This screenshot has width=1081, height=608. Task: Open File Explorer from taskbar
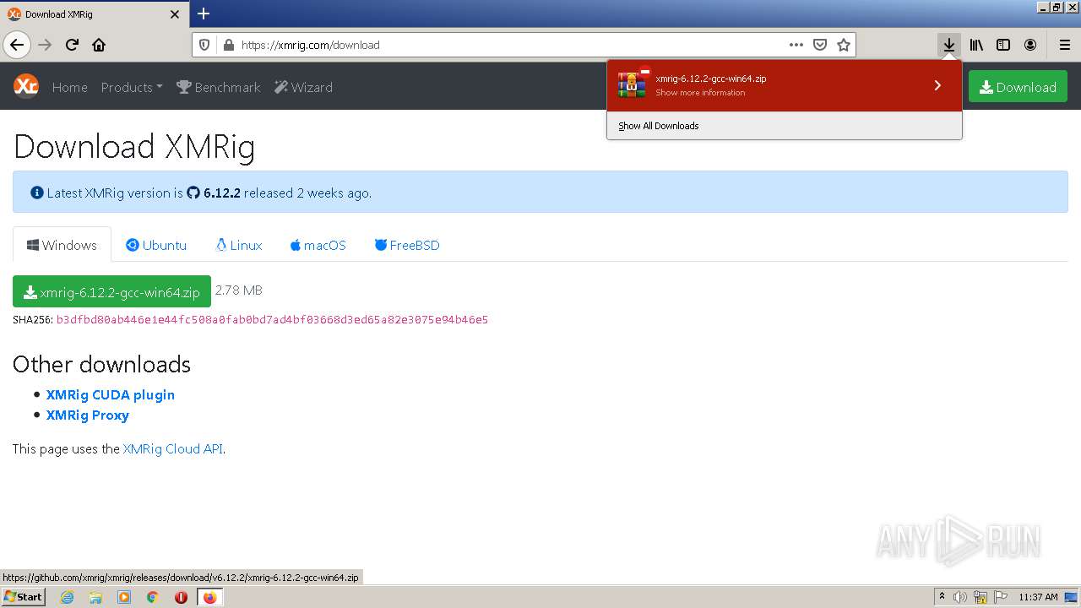tap(95, 597)
